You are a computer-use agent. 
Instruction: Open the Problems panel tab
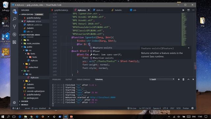coord(56,79)
